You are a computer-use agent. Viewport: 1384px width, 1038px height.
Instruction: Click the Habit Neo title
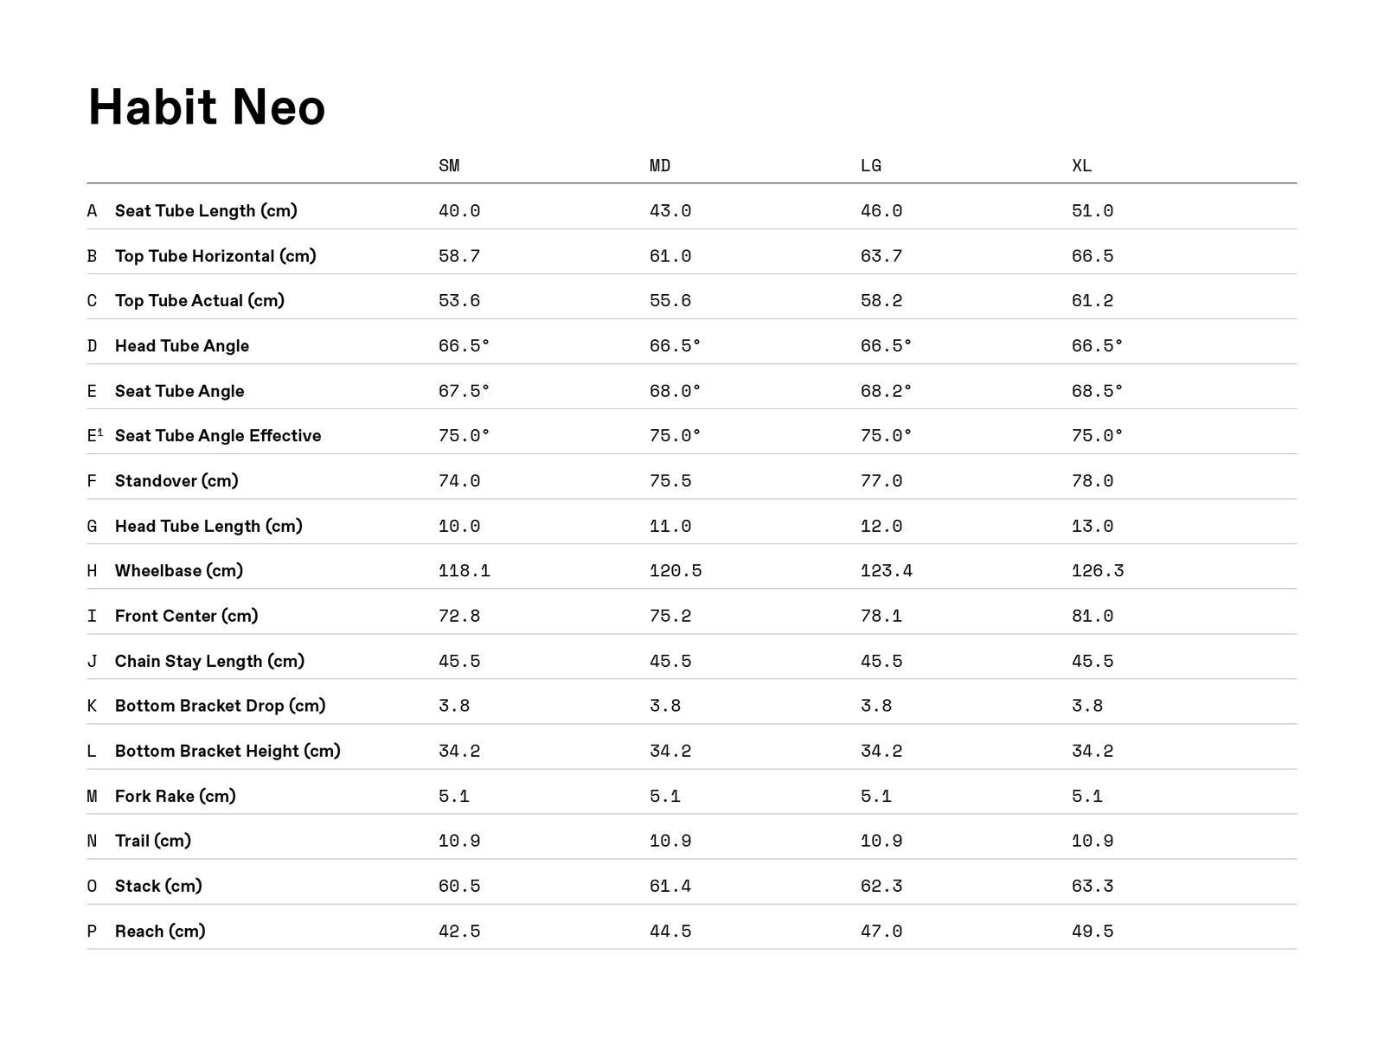207,107
